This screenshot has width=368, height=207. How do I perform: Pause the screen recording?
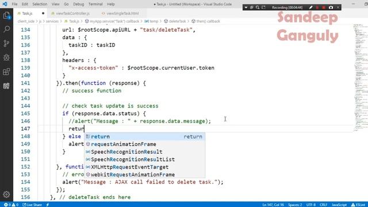317,7
